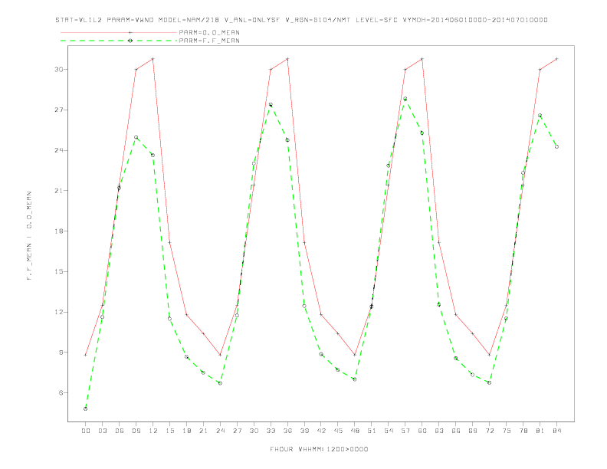
Task: Click x-axis forecast hour label 72
Action: click(489, 431)
